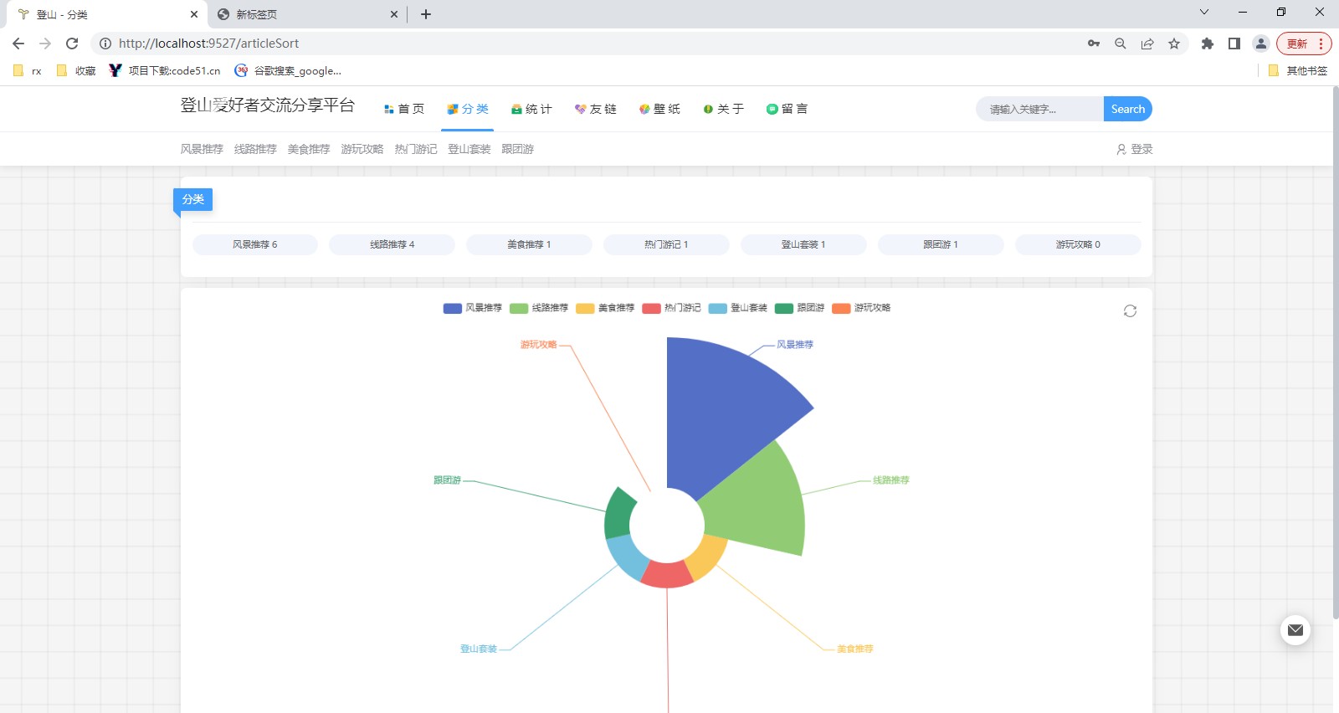Screen dimensions: 1339x713
Task: Select the 美食推荐 1 category pill
Action: 529,244
